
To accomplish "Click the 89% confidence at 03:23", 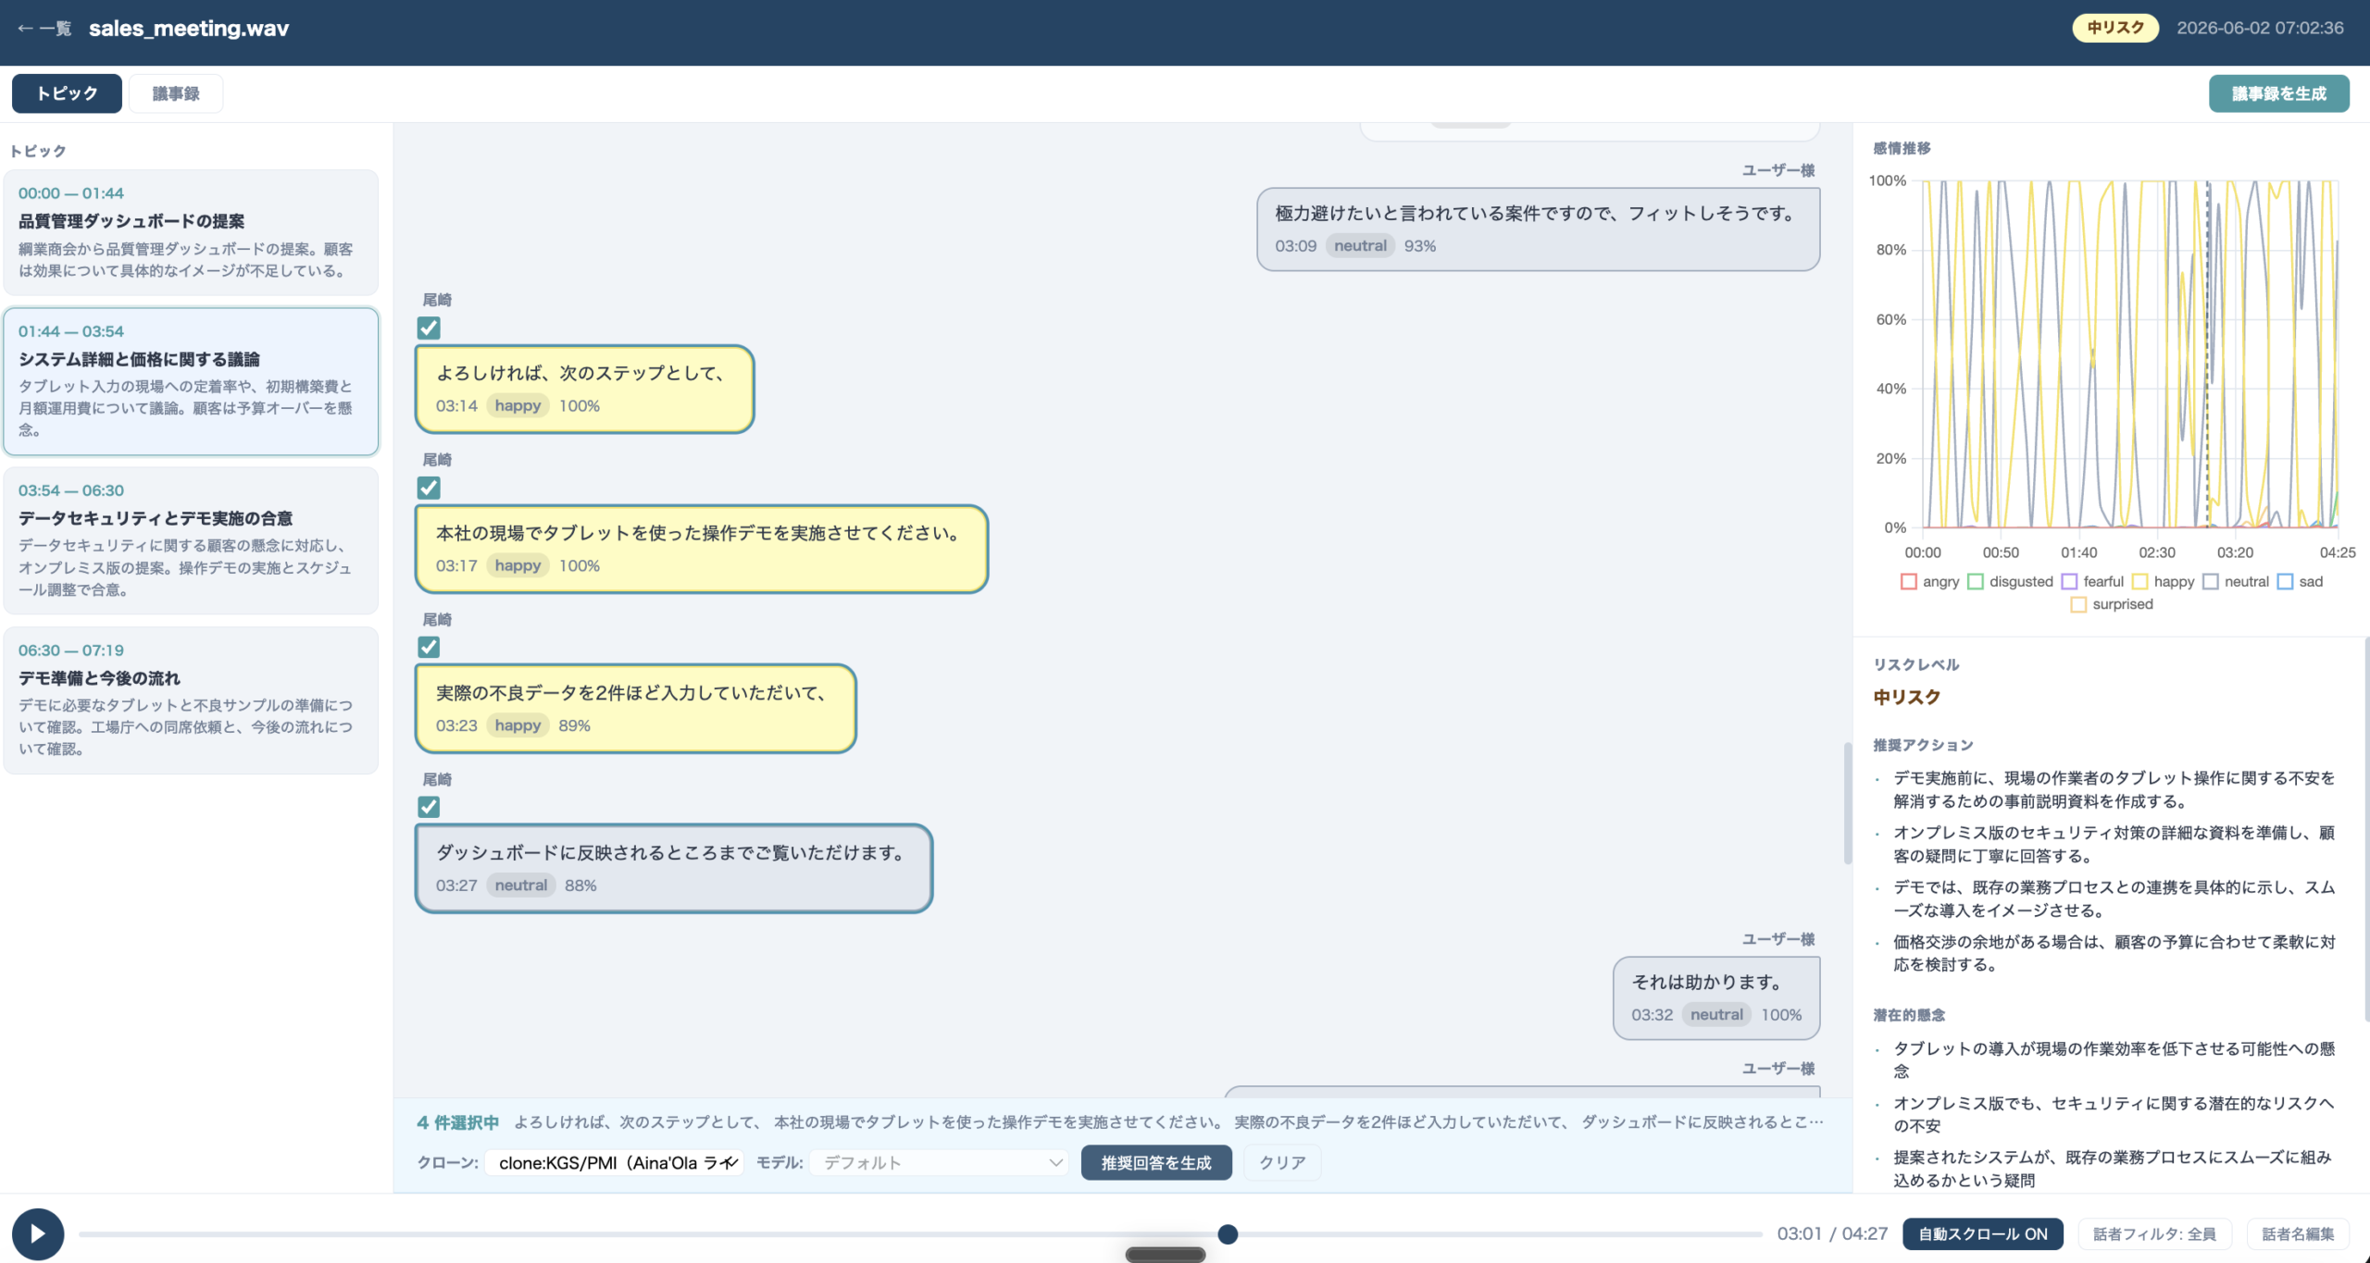I will (x=574, y=725).
